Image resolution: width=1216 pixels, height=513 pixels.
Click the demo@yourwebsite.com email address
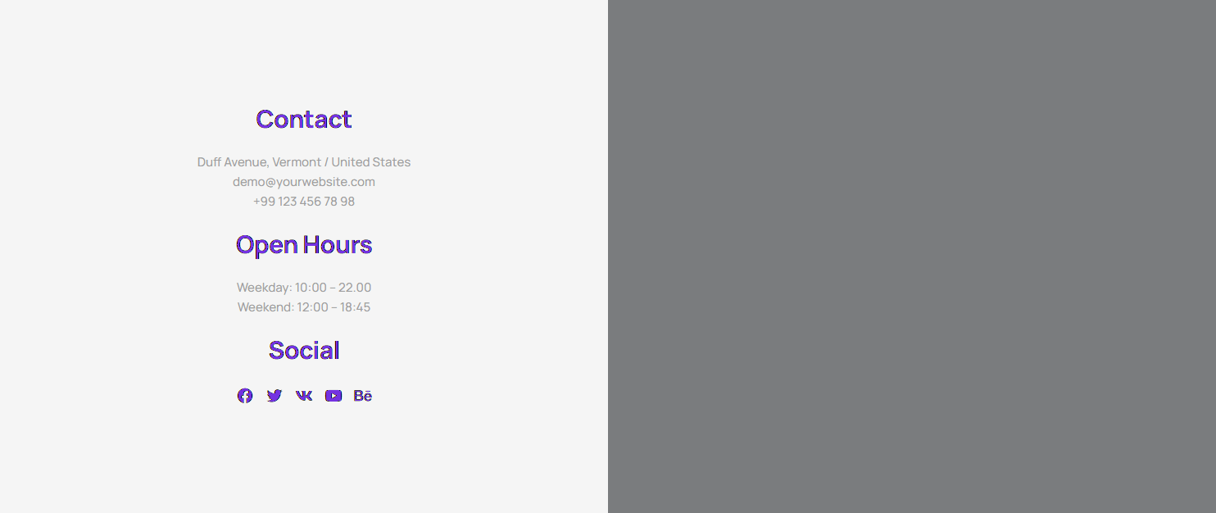click(x=304, y=182)
